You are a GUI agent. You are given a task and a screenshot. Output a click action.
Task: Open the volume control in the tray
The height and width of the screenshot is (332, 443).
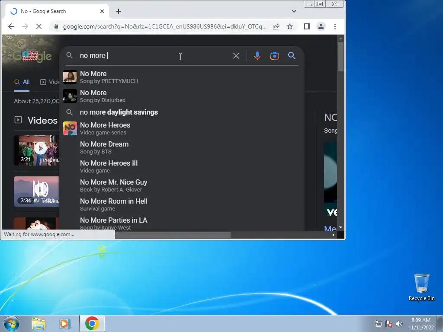point(399,324)
